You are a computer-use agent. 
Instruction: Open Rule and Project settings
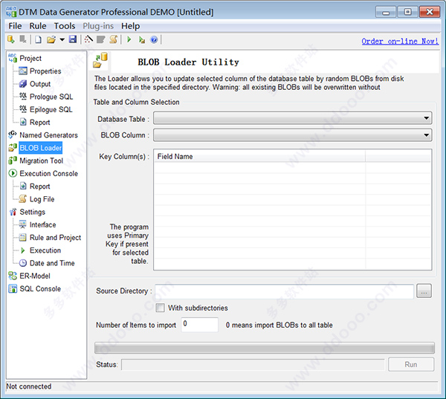[x=56, y=238]
